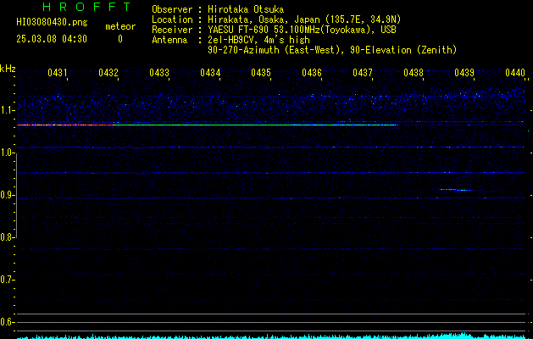This screenshot has height=339, width=533.
Task: Click the 0.9 kHz axis label
Action: click(6, 196)
